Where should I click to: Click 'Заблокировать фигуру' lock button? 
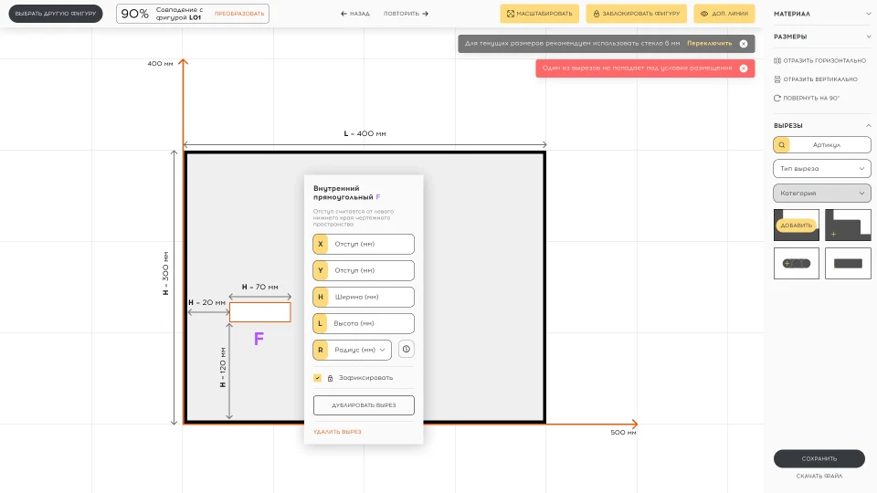pos(637,14)
